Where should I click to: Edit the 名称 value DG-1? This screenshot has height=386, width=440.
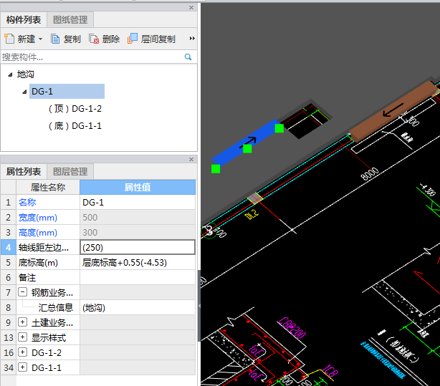[138, 202]
